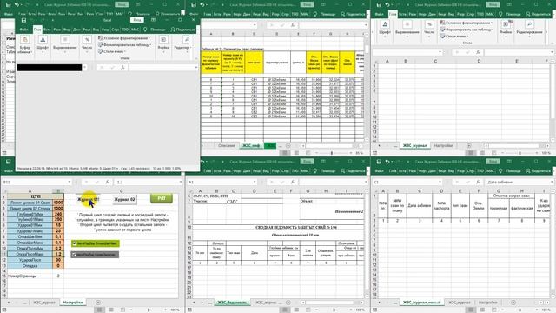Select Page Break view in bottom-right window
Image resolution: width=556 pixels, height=313 pixels.
click(x=493, y=310)
